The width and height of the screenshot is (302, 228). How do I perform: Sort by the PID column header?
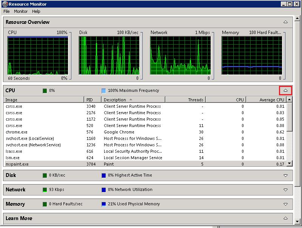click(x=92, y=100)
